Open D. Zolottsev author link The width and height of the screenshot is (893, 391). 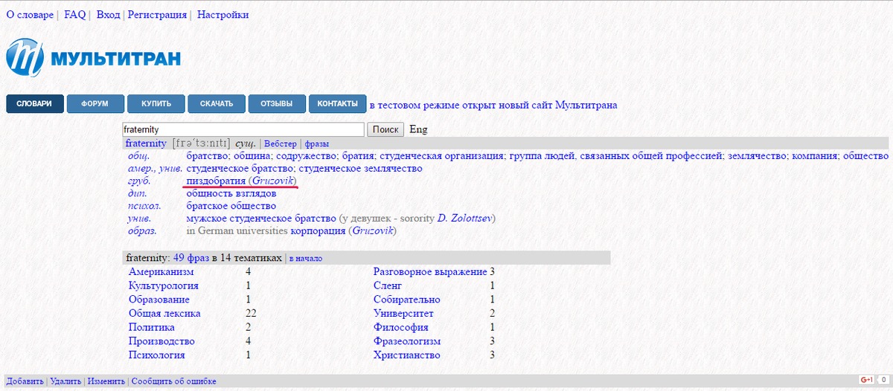coord(464,219)
